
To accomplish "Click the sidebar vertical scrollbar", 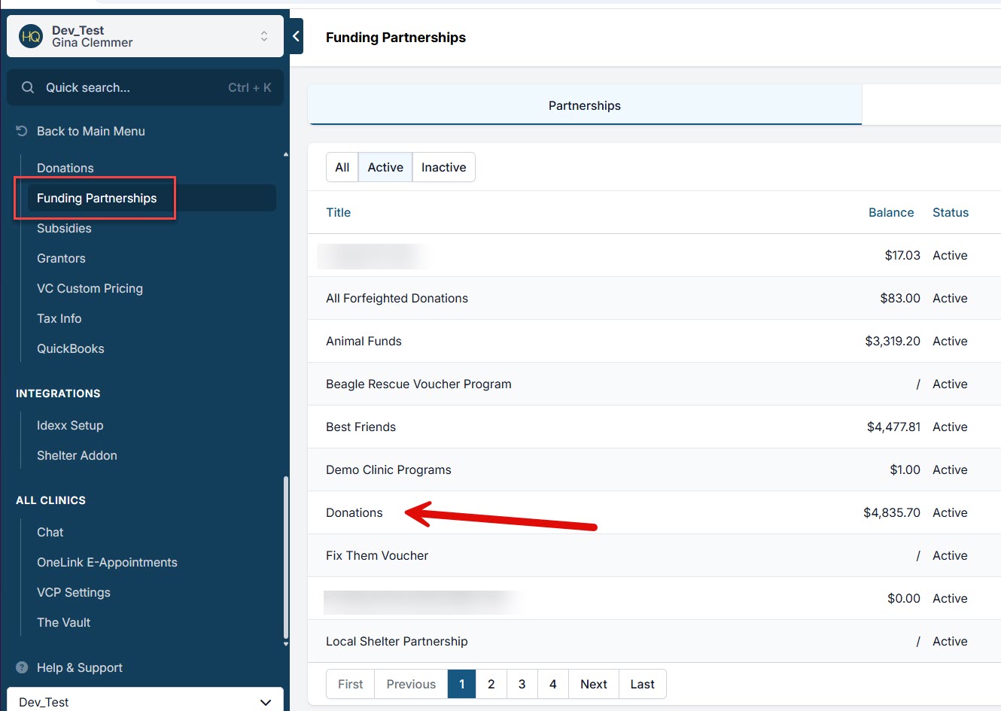I will (x=285, y=557).
